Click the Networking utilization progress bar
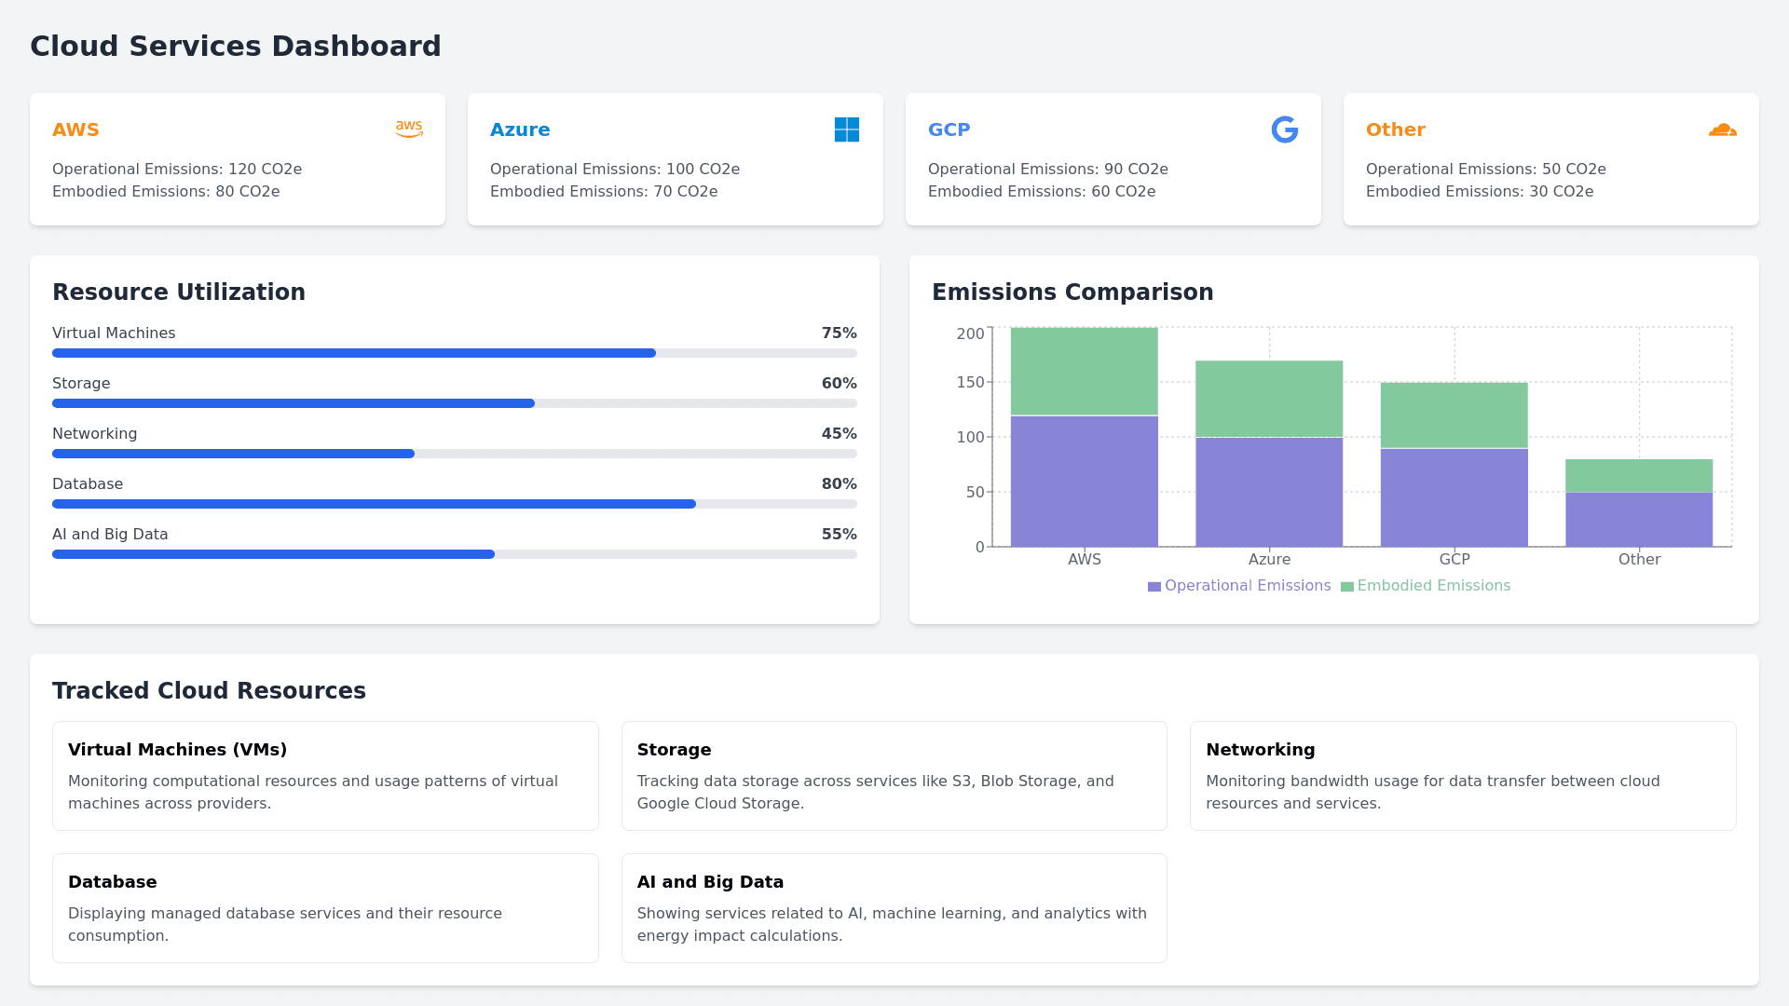The image size is (1789, 1006). 454,454
